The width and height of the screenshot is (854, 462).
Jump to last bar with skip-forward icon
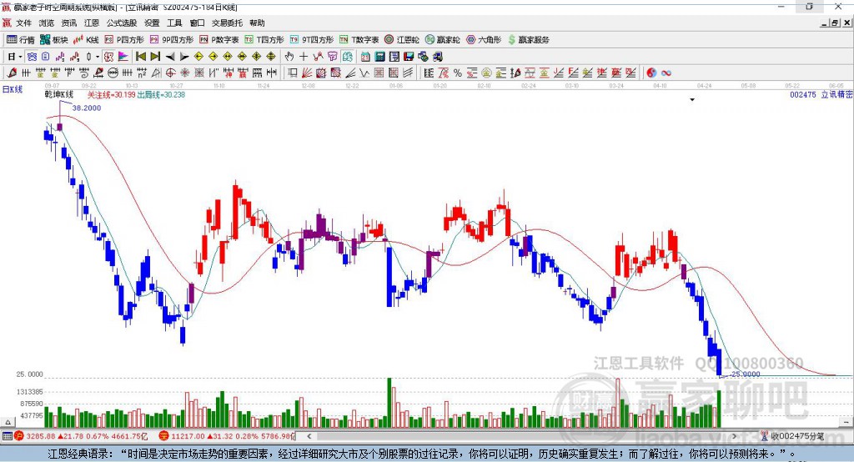(x=155, y=57)
